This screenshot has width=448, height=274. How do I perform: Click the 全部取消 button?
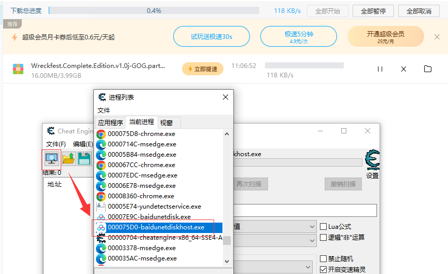coord(419,11)
